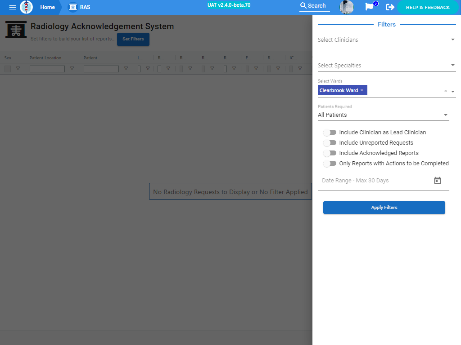This screenshot has width=461, height=345.
Task: Click the Sex column filter checkbox
Action: (8, 69)
